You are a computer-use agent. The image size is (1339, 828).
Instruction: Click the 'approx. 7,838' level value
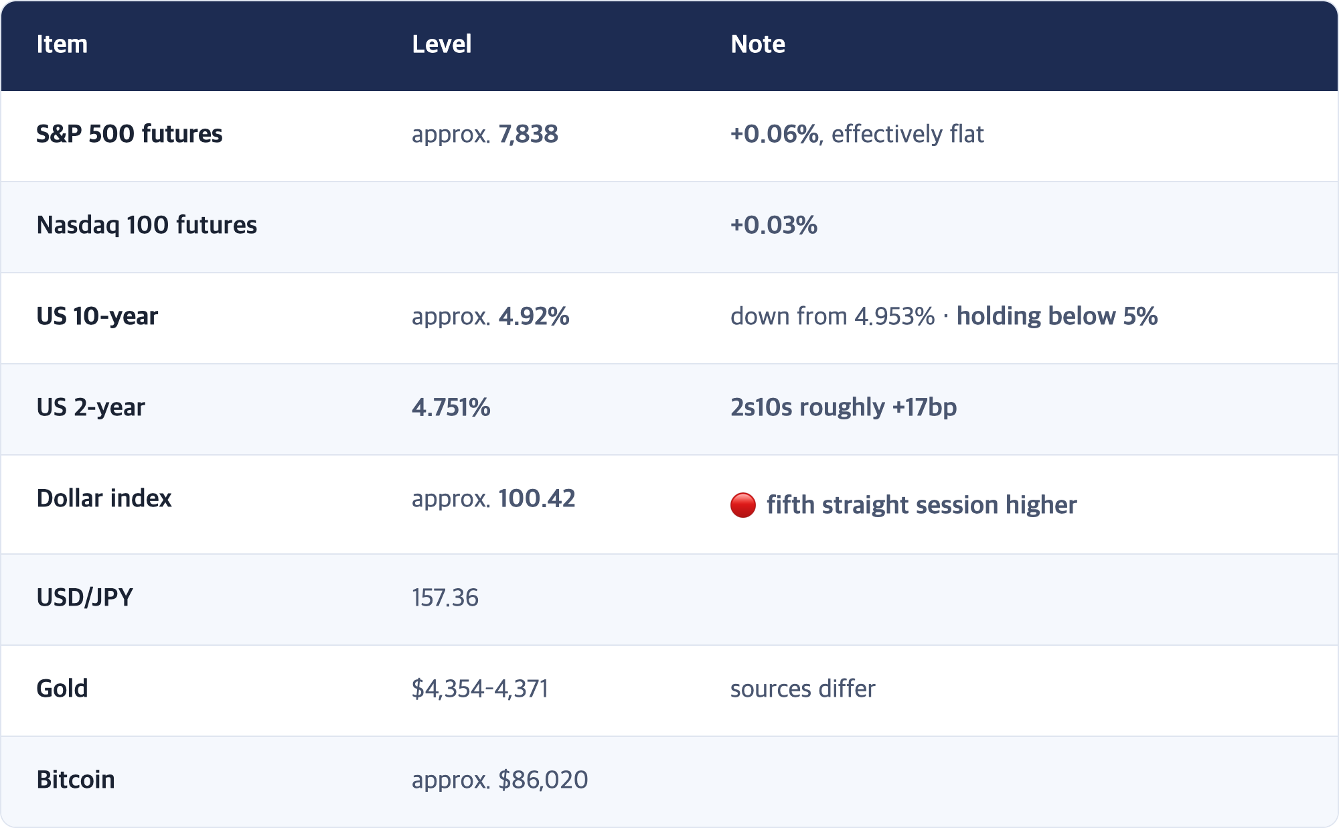point(485,134)
